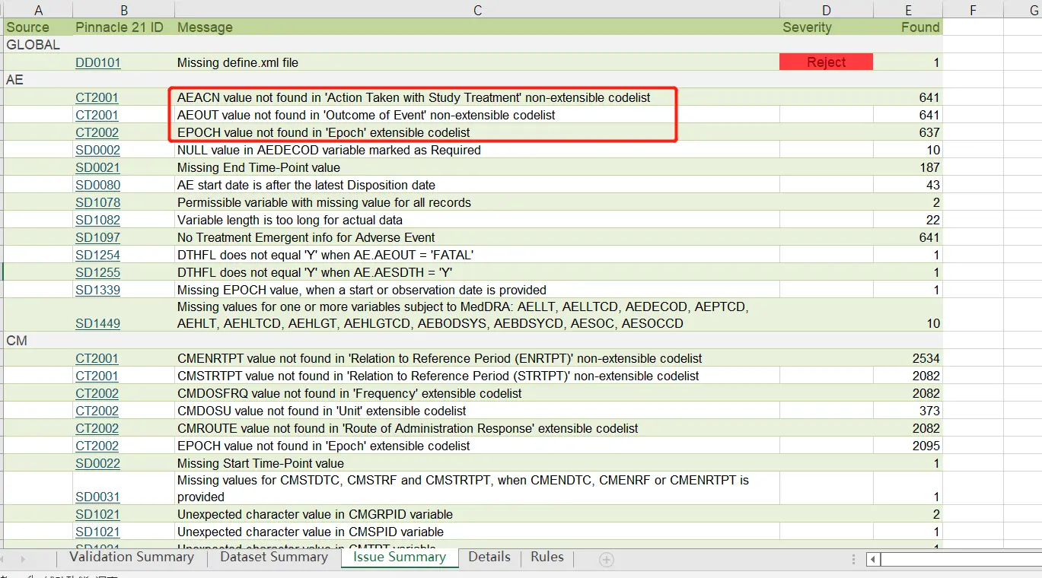Click CT2001 link for the AEACN message

97,97
